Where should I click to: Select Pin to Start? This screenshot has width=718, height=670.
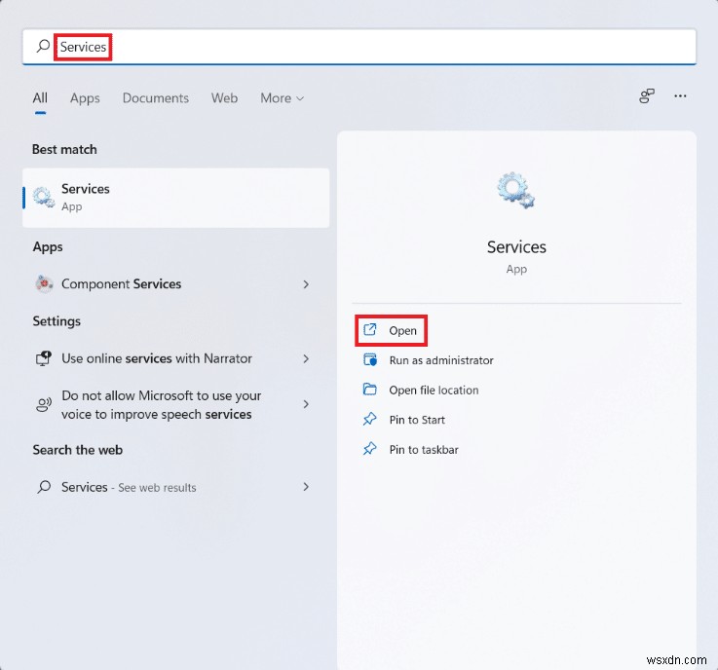coord(417,420)
